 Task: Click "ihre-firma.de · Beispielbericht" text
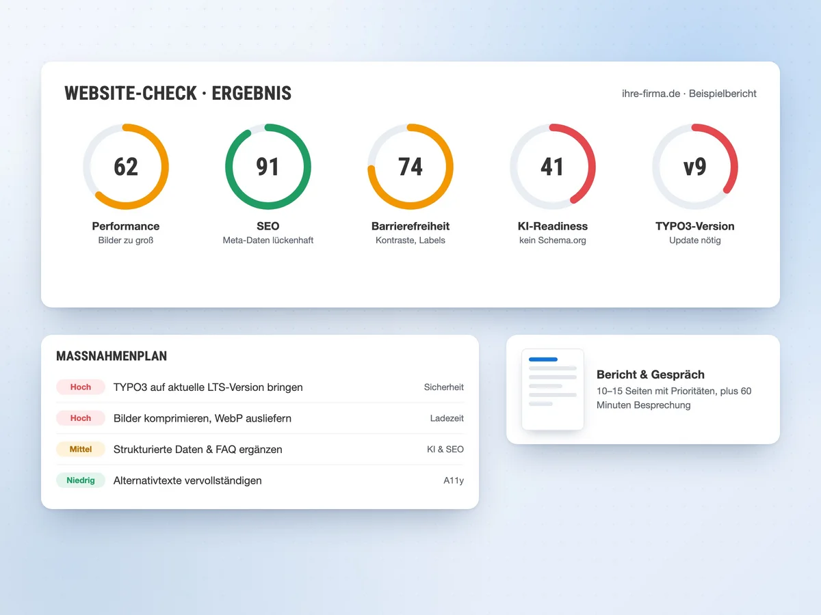(x=689, y=94)
